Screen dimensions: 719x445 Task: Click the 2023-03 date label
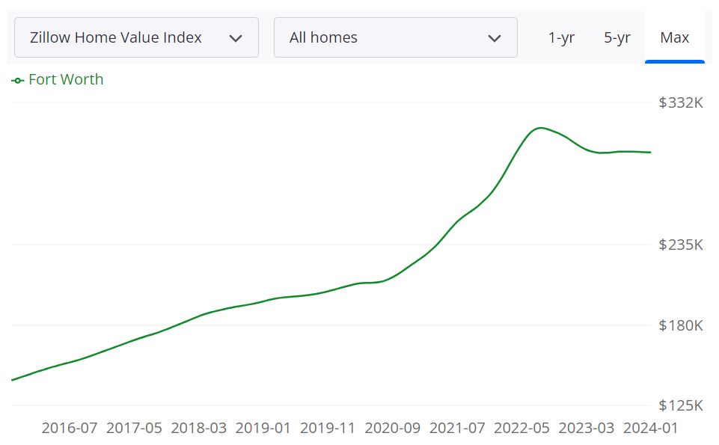[x=586, y=428]
